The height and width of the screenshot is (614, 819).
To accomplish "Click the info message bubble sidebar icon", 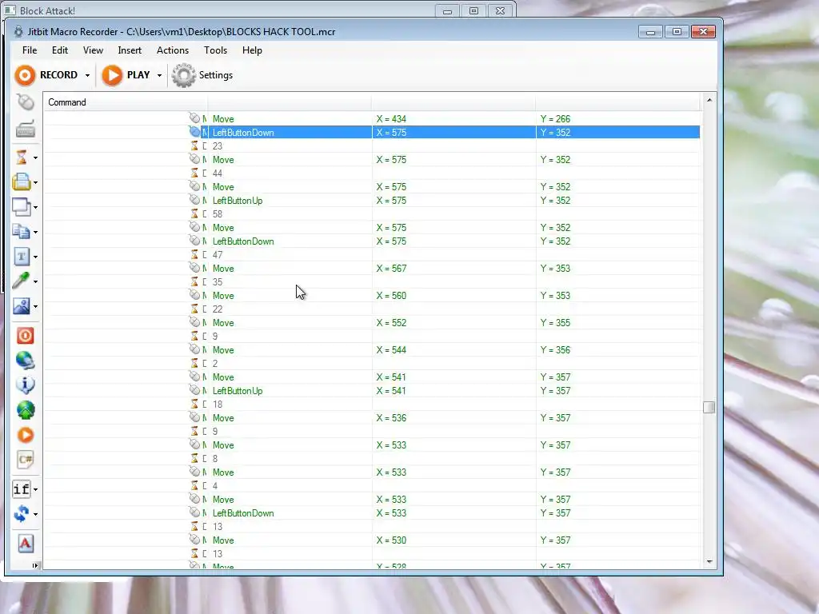I will (25, 385).
